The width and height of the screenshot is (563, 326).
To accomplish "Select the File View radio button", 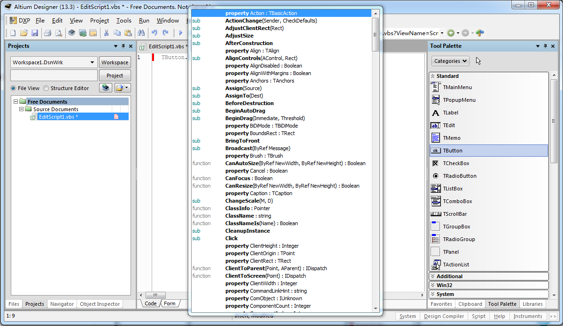I will click(13, 88).
